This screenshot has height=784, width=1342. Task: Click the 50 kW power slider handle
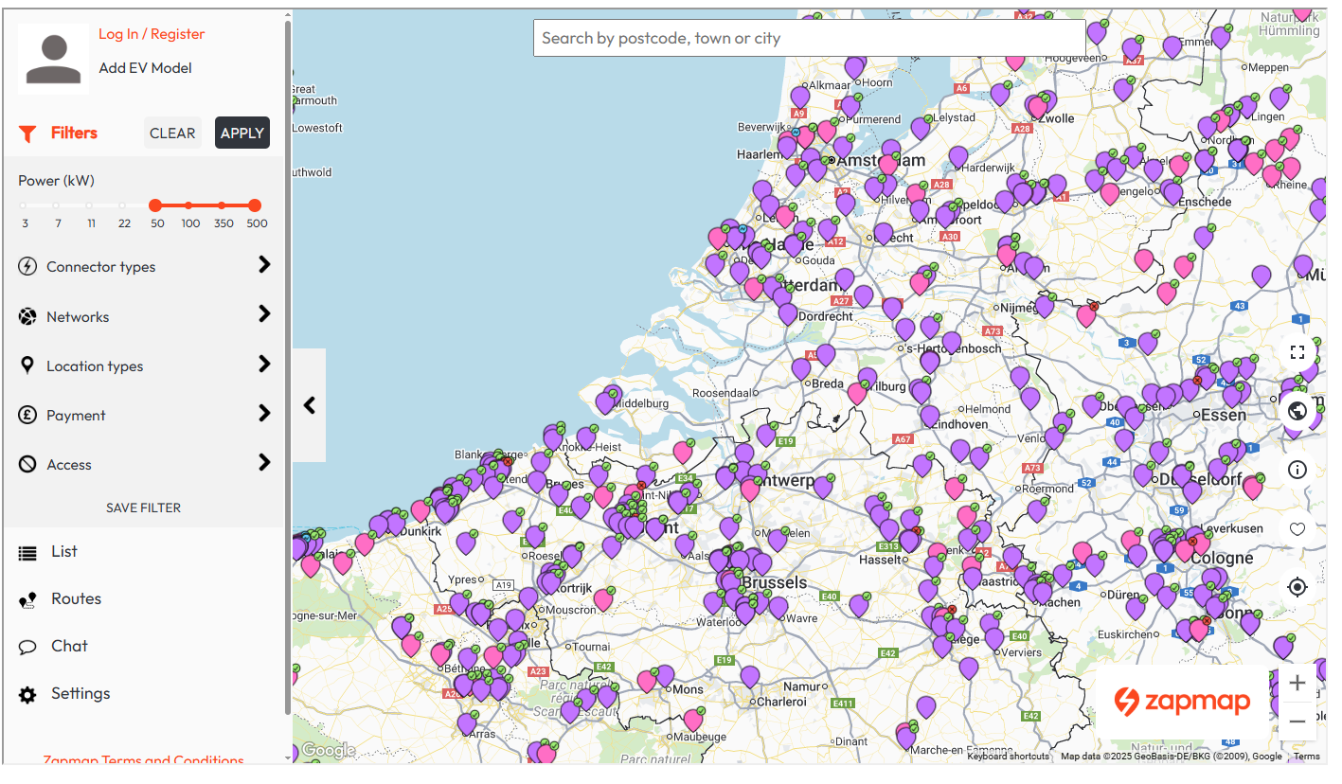155,205
